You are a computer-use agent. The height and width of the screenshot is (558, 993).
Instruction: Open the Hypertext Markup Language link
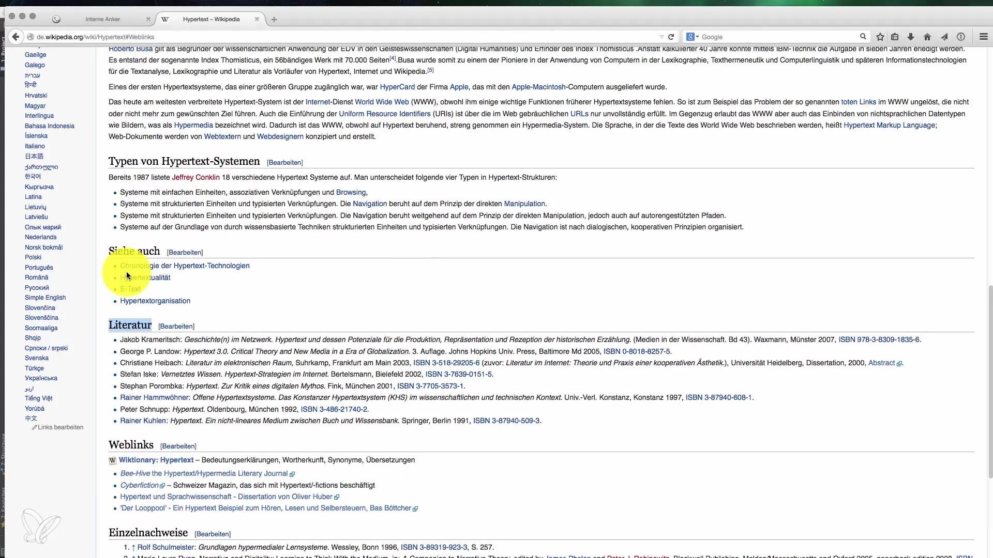tap(890, 125)
